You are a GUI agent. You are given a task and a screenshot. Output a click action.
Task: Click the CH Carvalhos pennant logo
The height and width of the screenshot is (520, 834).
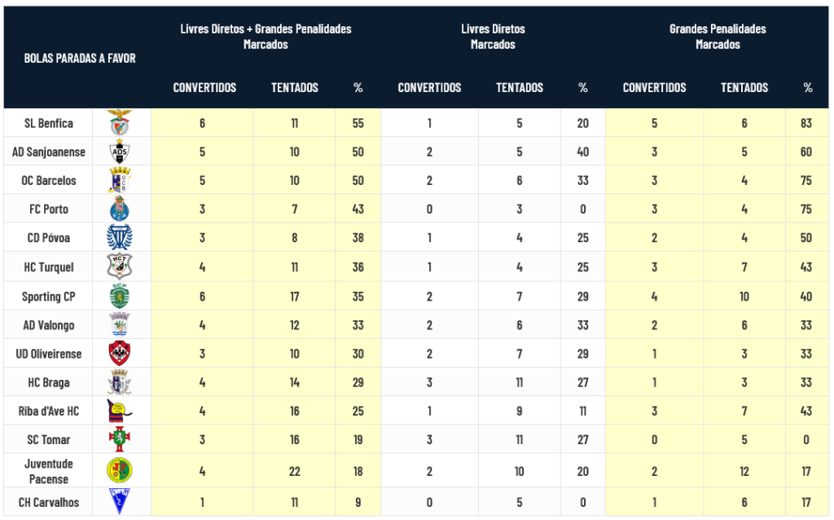[x=119, y=501]
